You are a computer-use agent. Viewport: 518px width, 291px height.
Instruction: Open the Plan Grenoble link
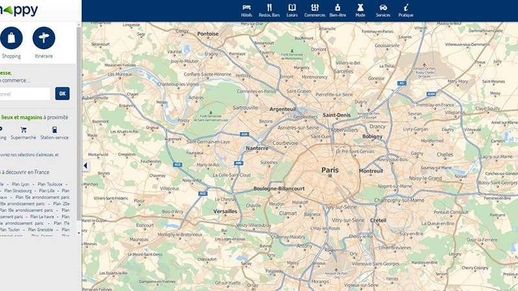[40, 230]
